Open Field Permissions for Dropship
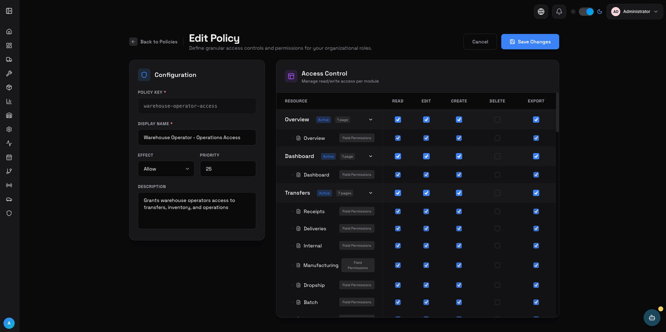Viewport: 666px width, 332px height. [357, 285]
